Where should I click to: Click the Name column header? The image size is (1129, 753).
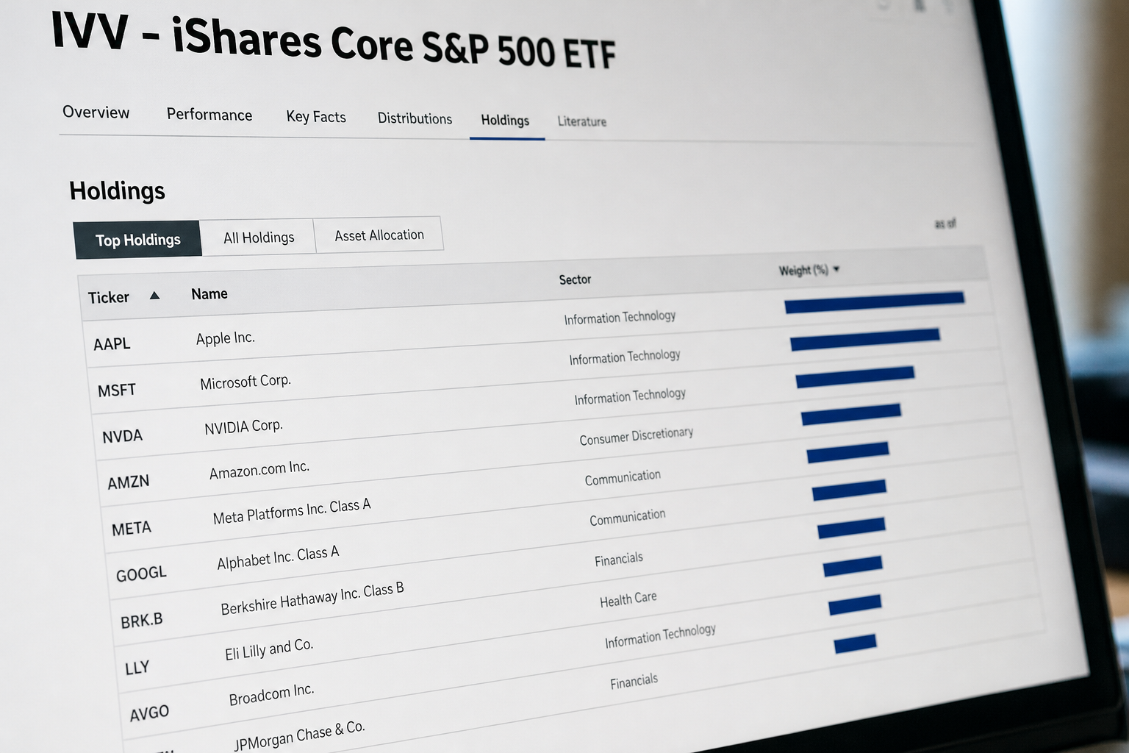click(209, 294)
